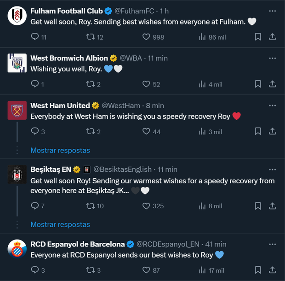Open the Fulham Football Club profile picture

coord(17,16)
